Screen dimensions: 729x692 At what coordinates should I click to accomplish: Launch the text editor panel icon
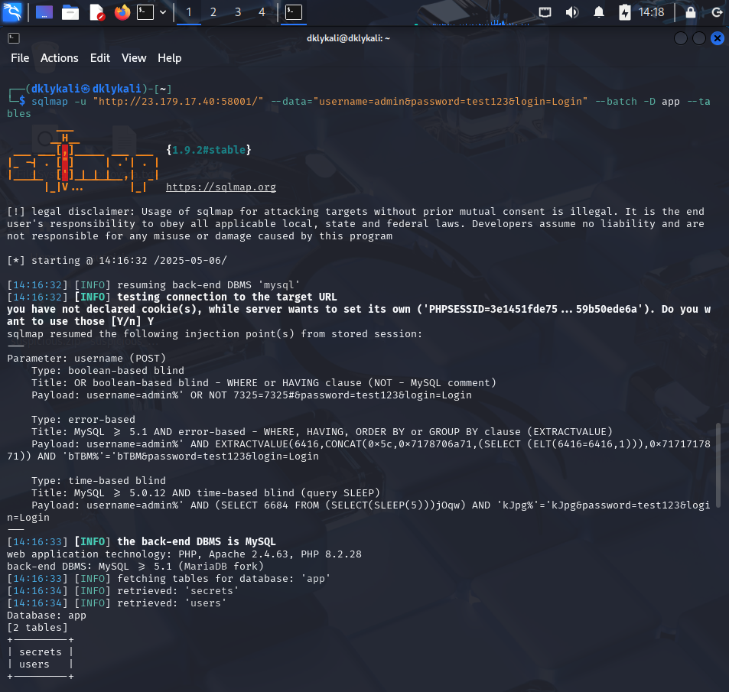click(96, 12)
